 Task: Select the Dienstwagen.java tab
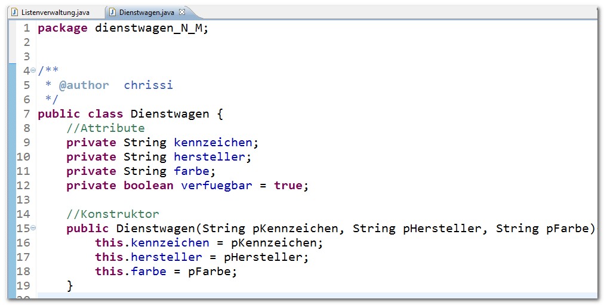click(146, 13)
